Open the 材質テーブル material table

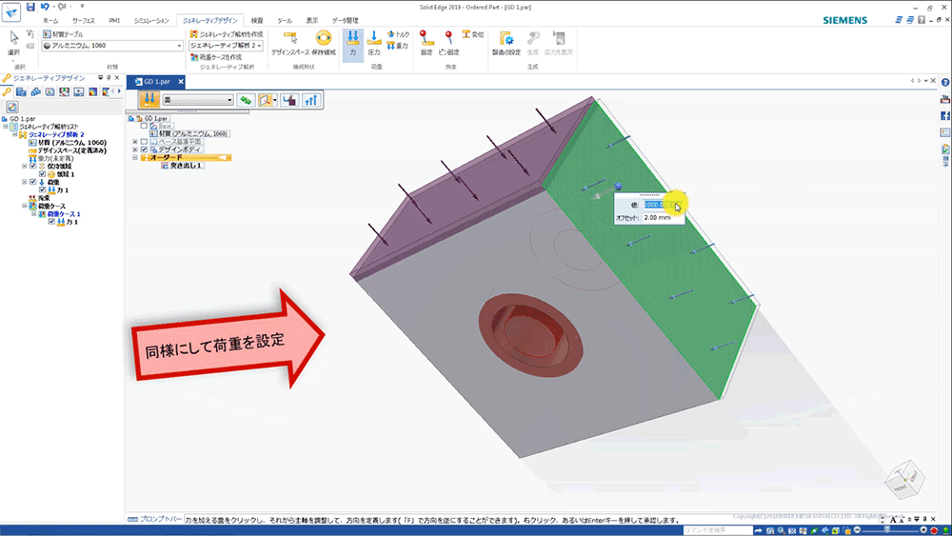tap(63, 34)
